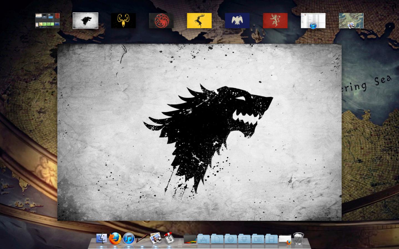This screenshot has width=399, height=249.
Task: Launch Firefox from the Dock
Action: (115, 238)
